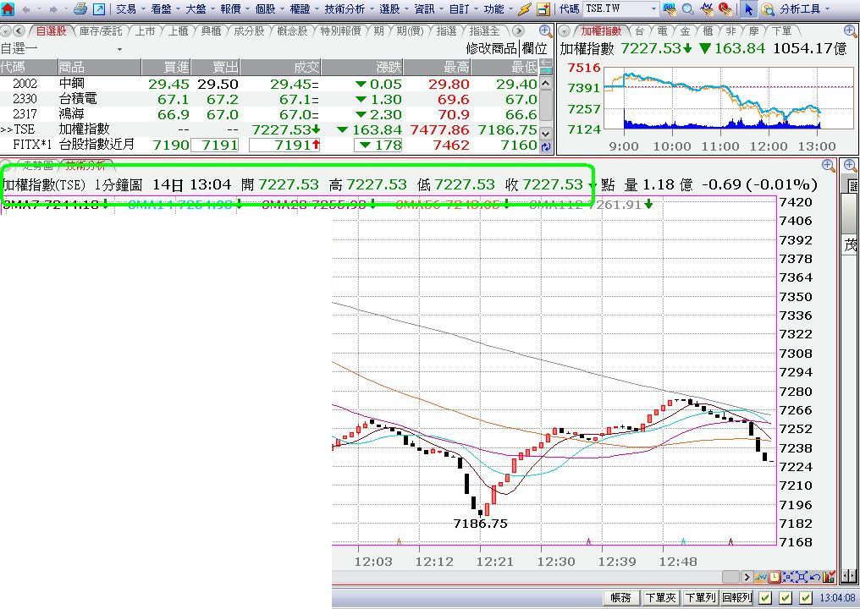The height and width of the screenshot is (609, 860).
Task: Select the 2330 台積電 row
Action: tap(269, 99)
